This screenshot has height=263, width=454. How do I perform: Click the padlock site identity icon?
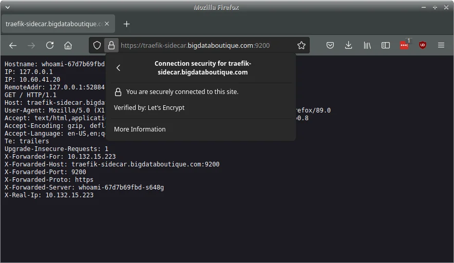click(111, 45)
